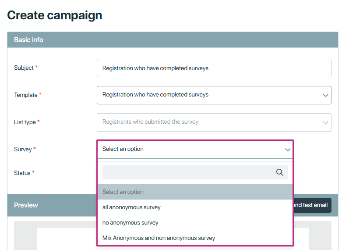
Task: Click the List type chevron arrow
Action: [325, 123]
